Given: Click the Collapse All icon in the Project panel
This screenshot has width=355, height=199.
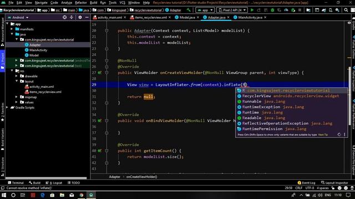Looking at the screenshot, I should [72, 17].
